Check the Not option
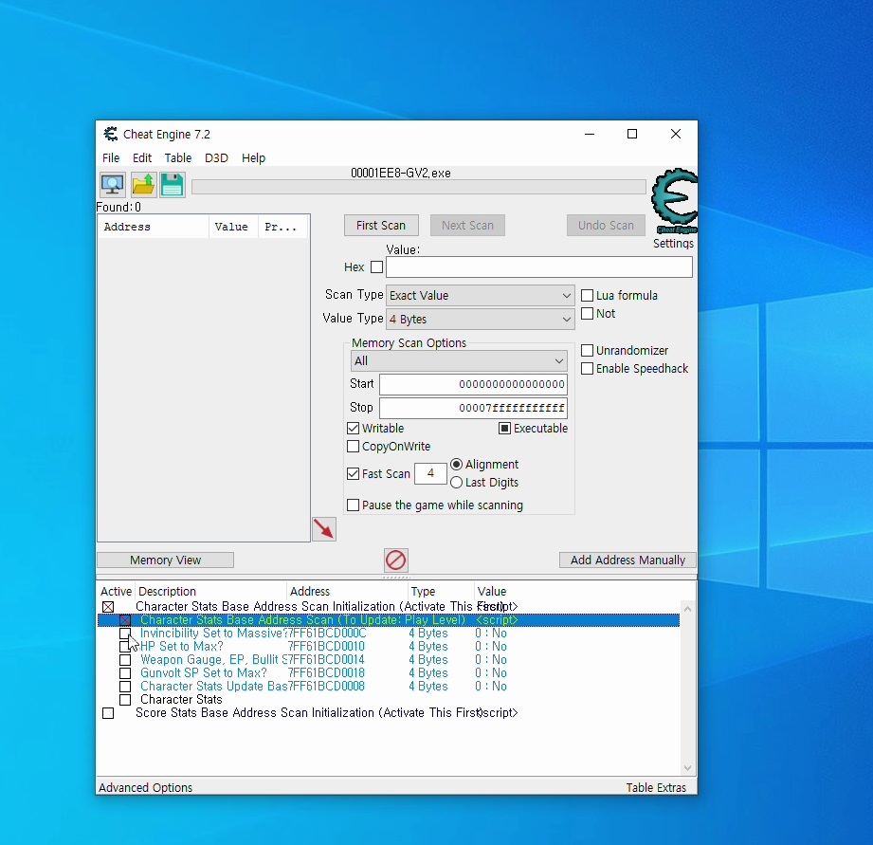Image resolution: width=873 pixels, height=845 pixels. pyautogui.click(x=587, y=314)
